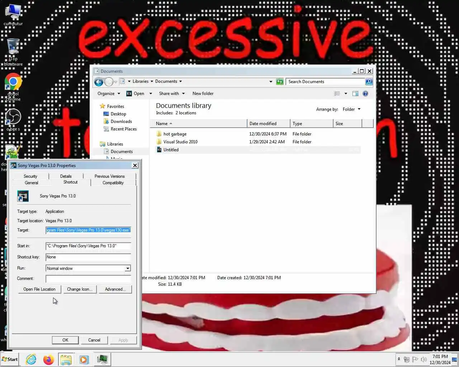
Task: Click the network tray icon
Action: [407, 359]
